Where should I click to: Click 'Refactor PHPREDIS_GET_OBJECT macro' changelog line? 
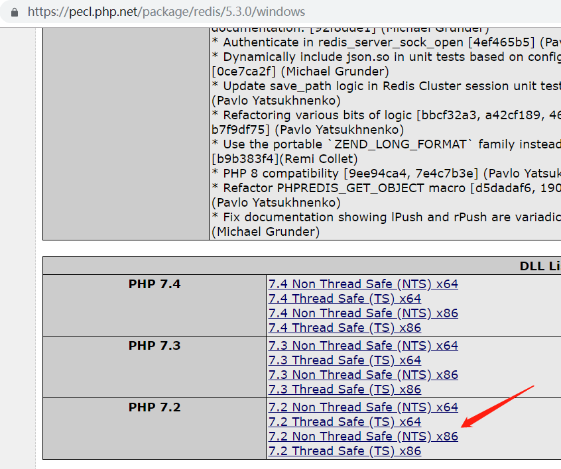[x=387, y=188]
